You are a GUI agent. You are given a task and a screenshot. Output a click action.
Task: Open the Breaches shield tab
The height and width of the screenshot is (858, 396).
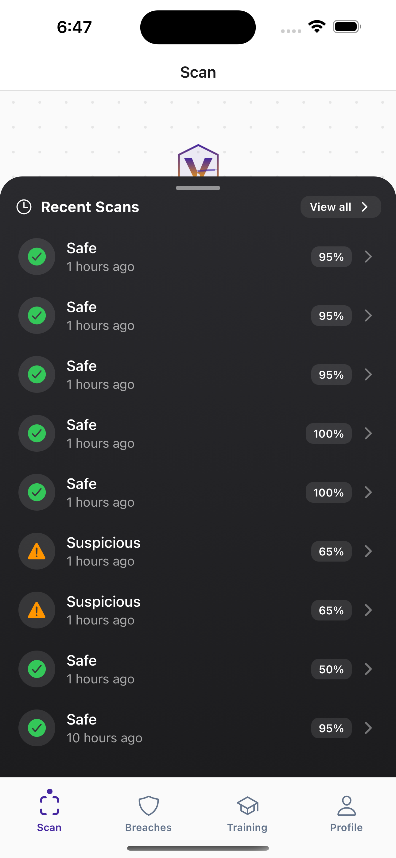coord(148,806)
